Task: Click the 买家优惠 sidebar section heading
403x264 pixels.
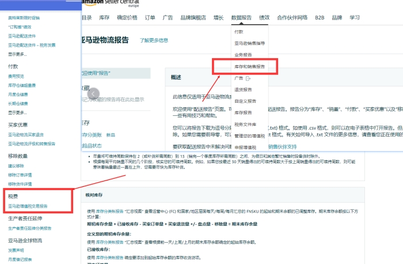Action: [x=18, y=125]
